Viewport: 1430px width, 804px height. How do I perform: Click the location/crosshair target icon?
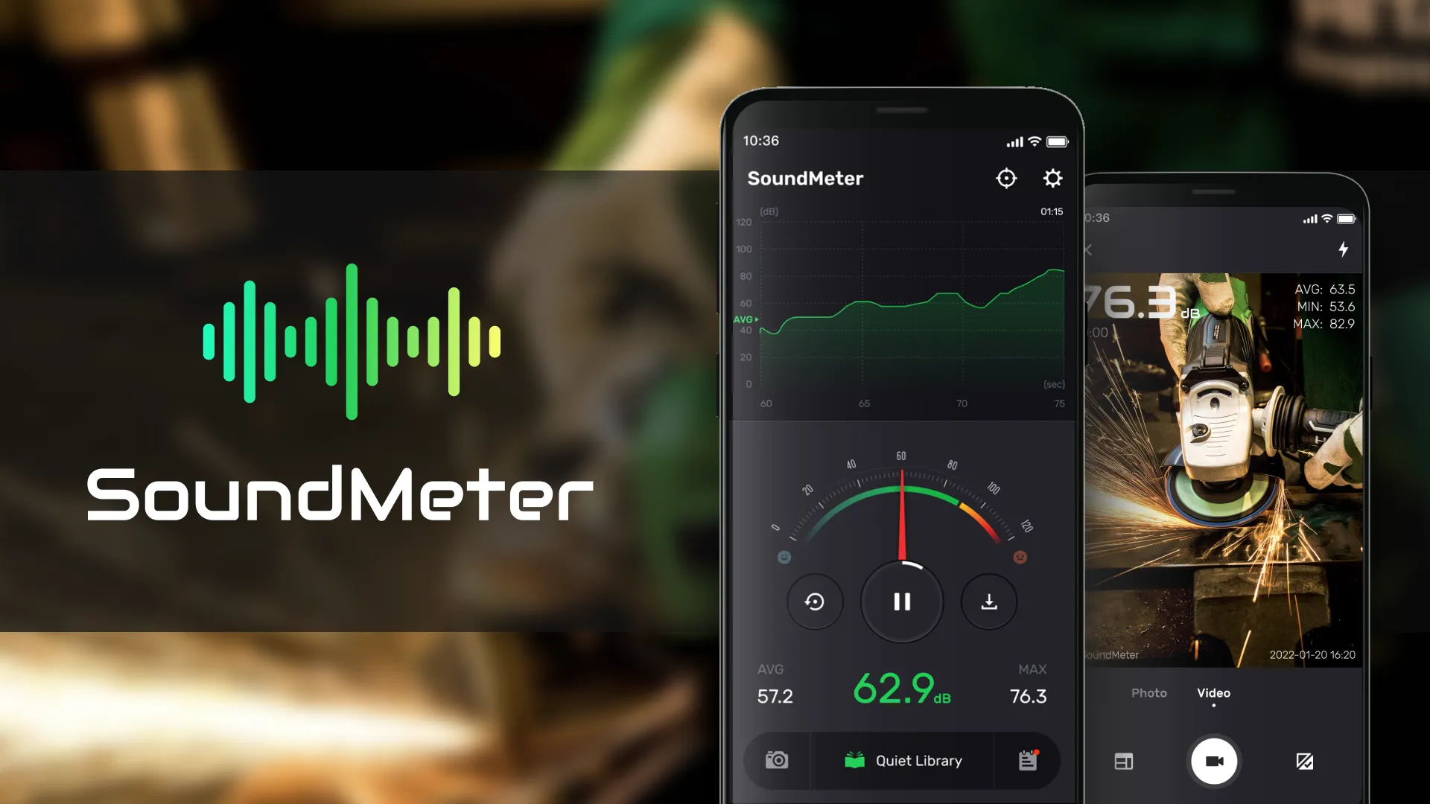coord(1007,178)
